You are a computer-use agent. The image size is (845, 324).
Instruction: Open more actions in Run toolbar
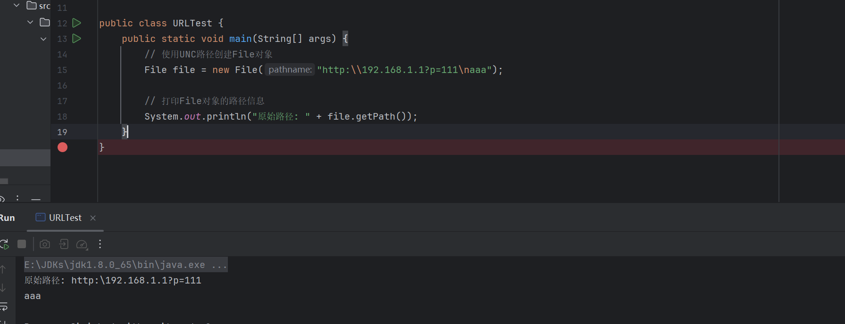point(100,244)
